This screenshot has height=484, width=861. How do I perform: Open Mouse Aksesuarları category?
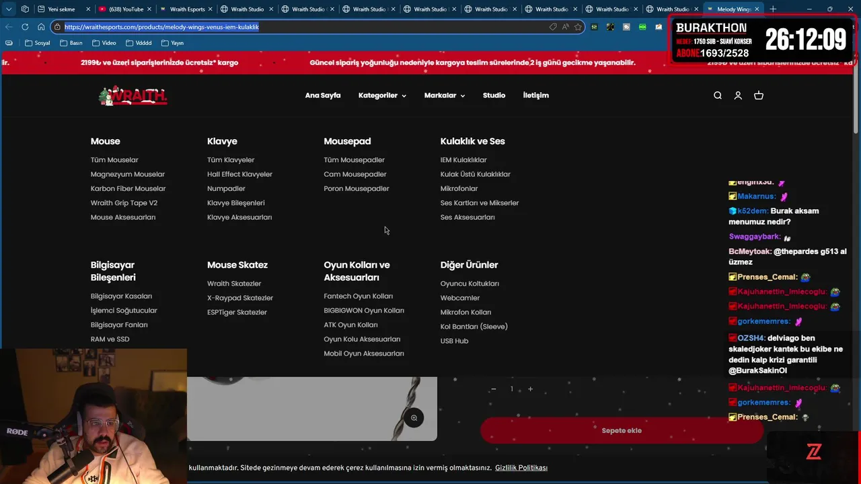click(x=123, y=217)
